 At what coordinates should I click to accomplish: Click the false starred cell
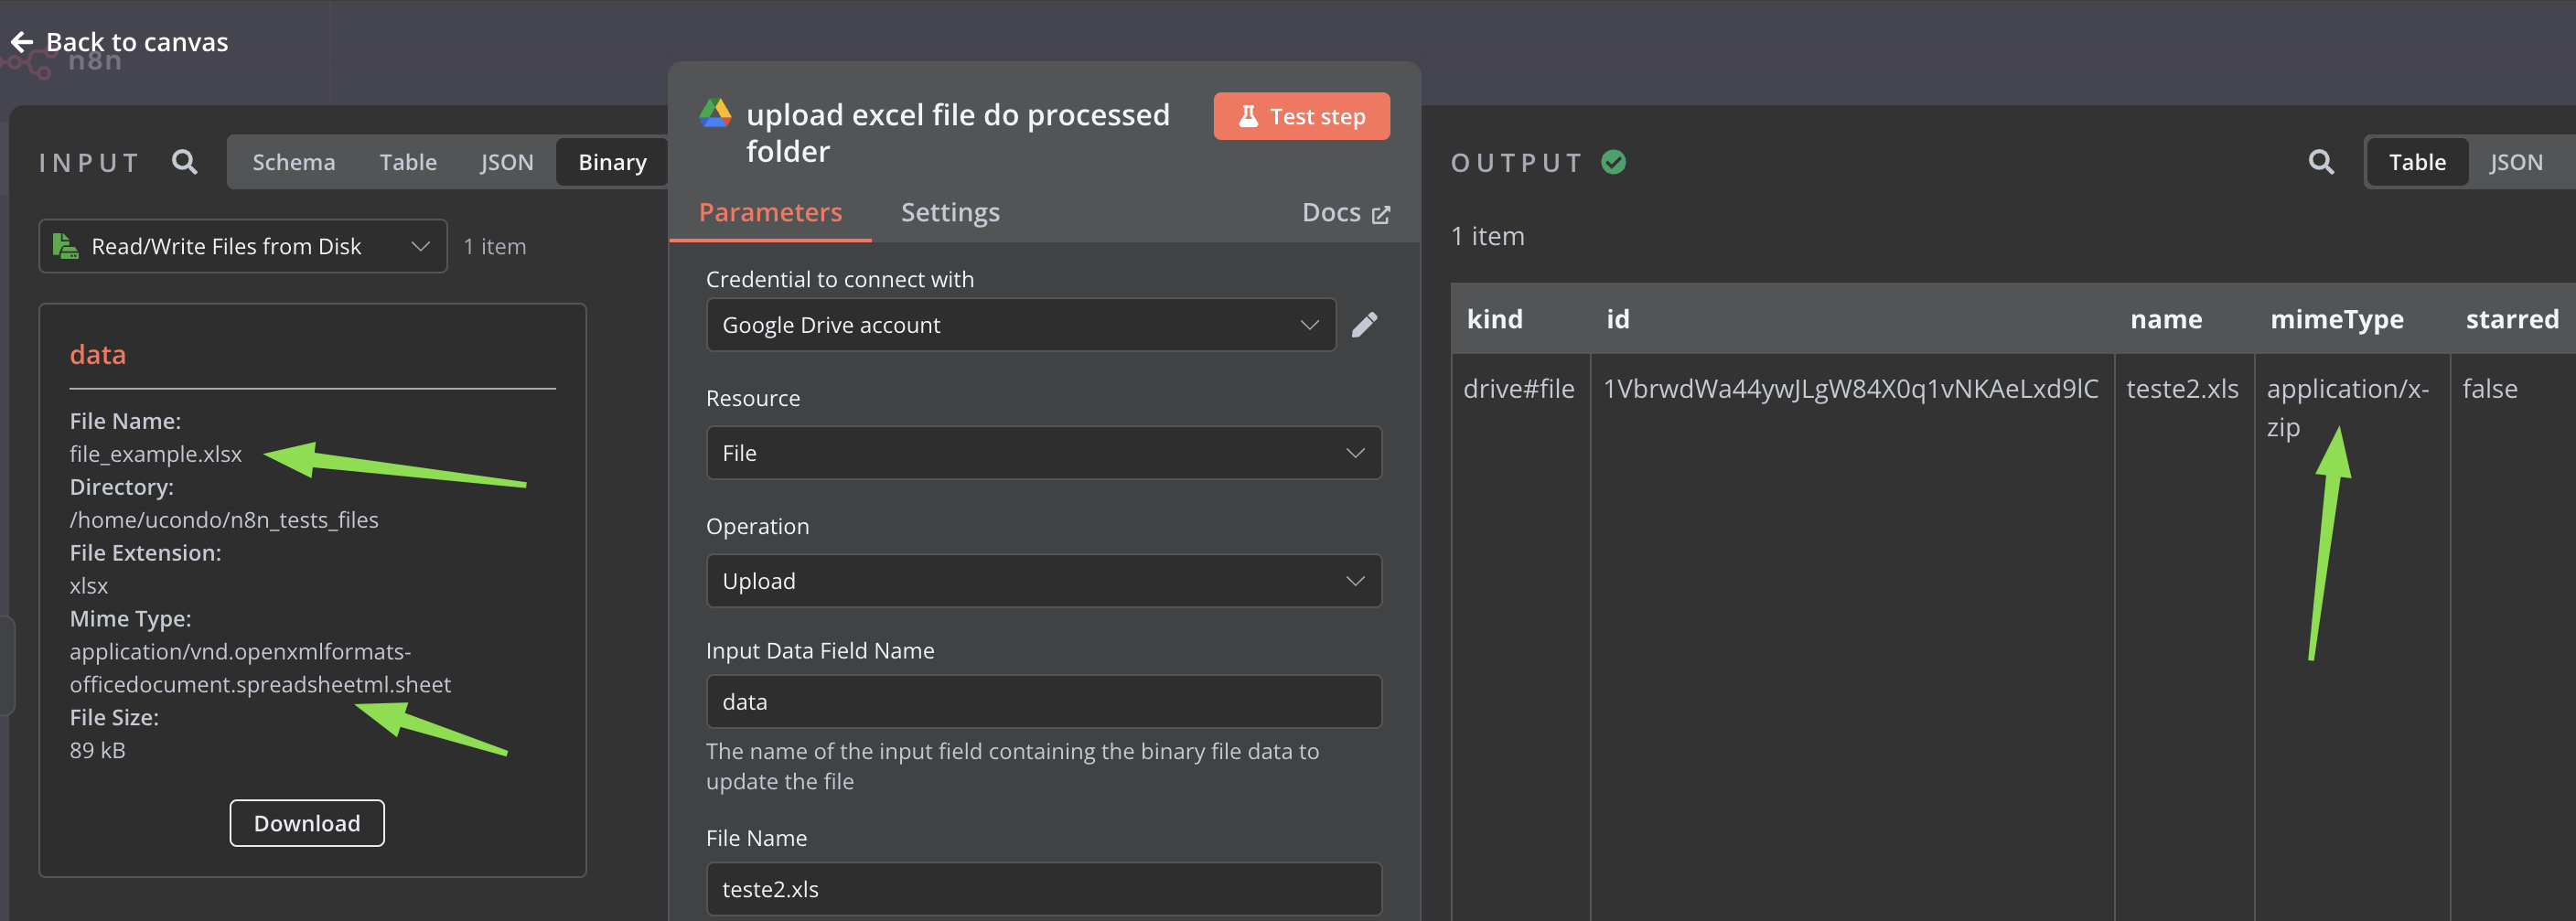point(2489,389)
